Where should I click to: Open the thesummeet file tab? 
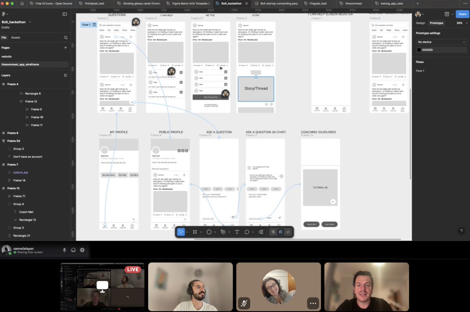pyautogui.click(x=353, y=3)
